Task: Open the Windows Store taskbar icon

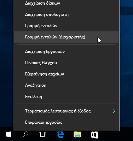Action: pyautogui.click(x=94, y=135)
